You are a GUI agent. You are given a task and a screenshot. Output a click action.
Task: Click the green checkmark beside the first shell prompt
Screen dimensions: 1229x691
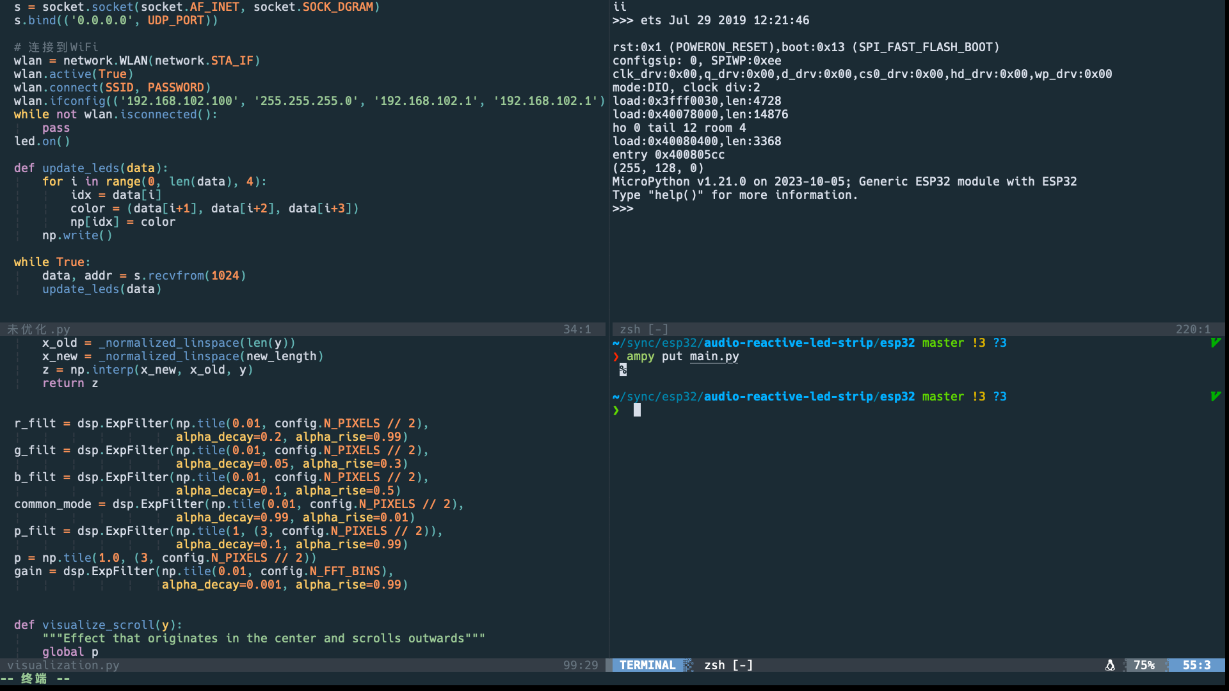click(x=1216, y=343)
